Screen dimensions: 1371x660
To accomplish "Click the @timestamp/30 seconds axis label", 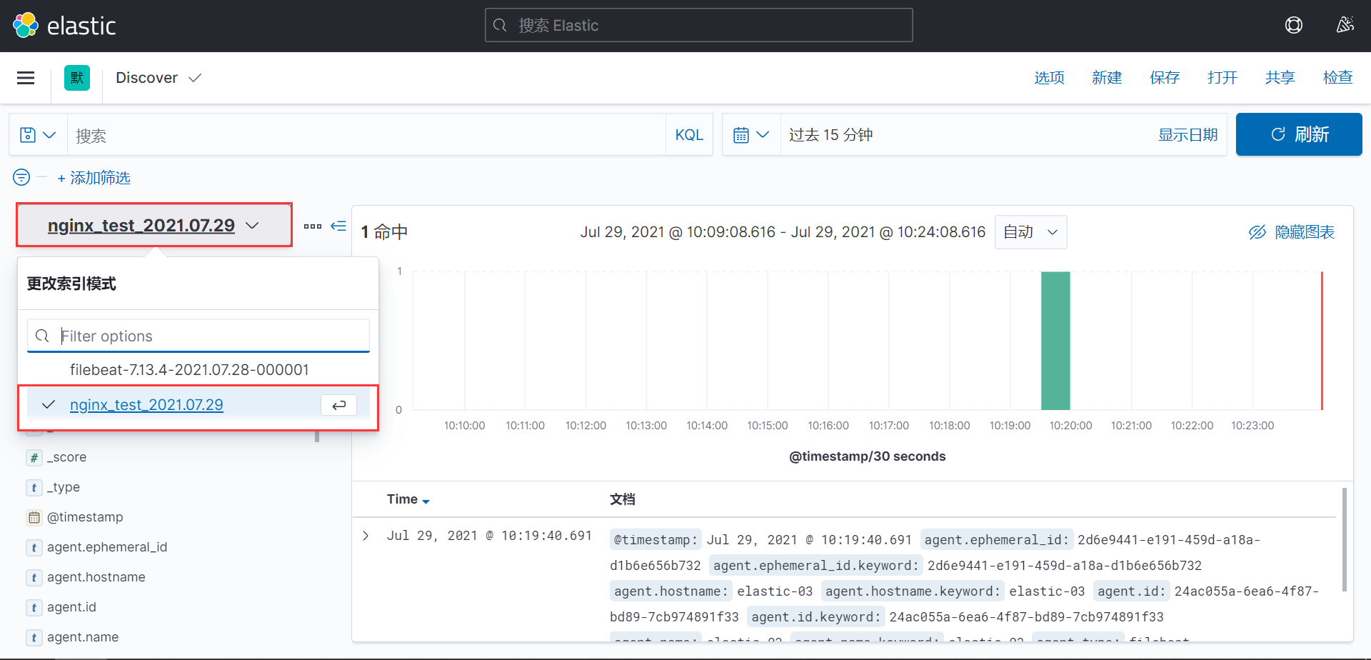I will click(x=867, y=456).
